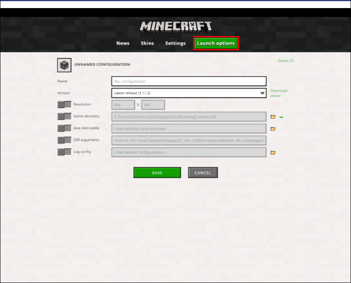
Task: Enable the JVM arguments switch
Action: 65,140
